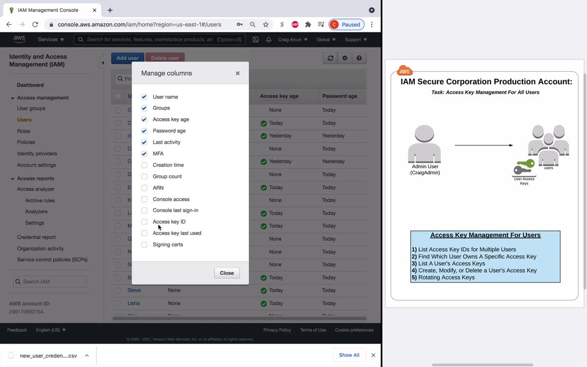
Task: Open a new browser tab
Action: [x=110, y=10]
